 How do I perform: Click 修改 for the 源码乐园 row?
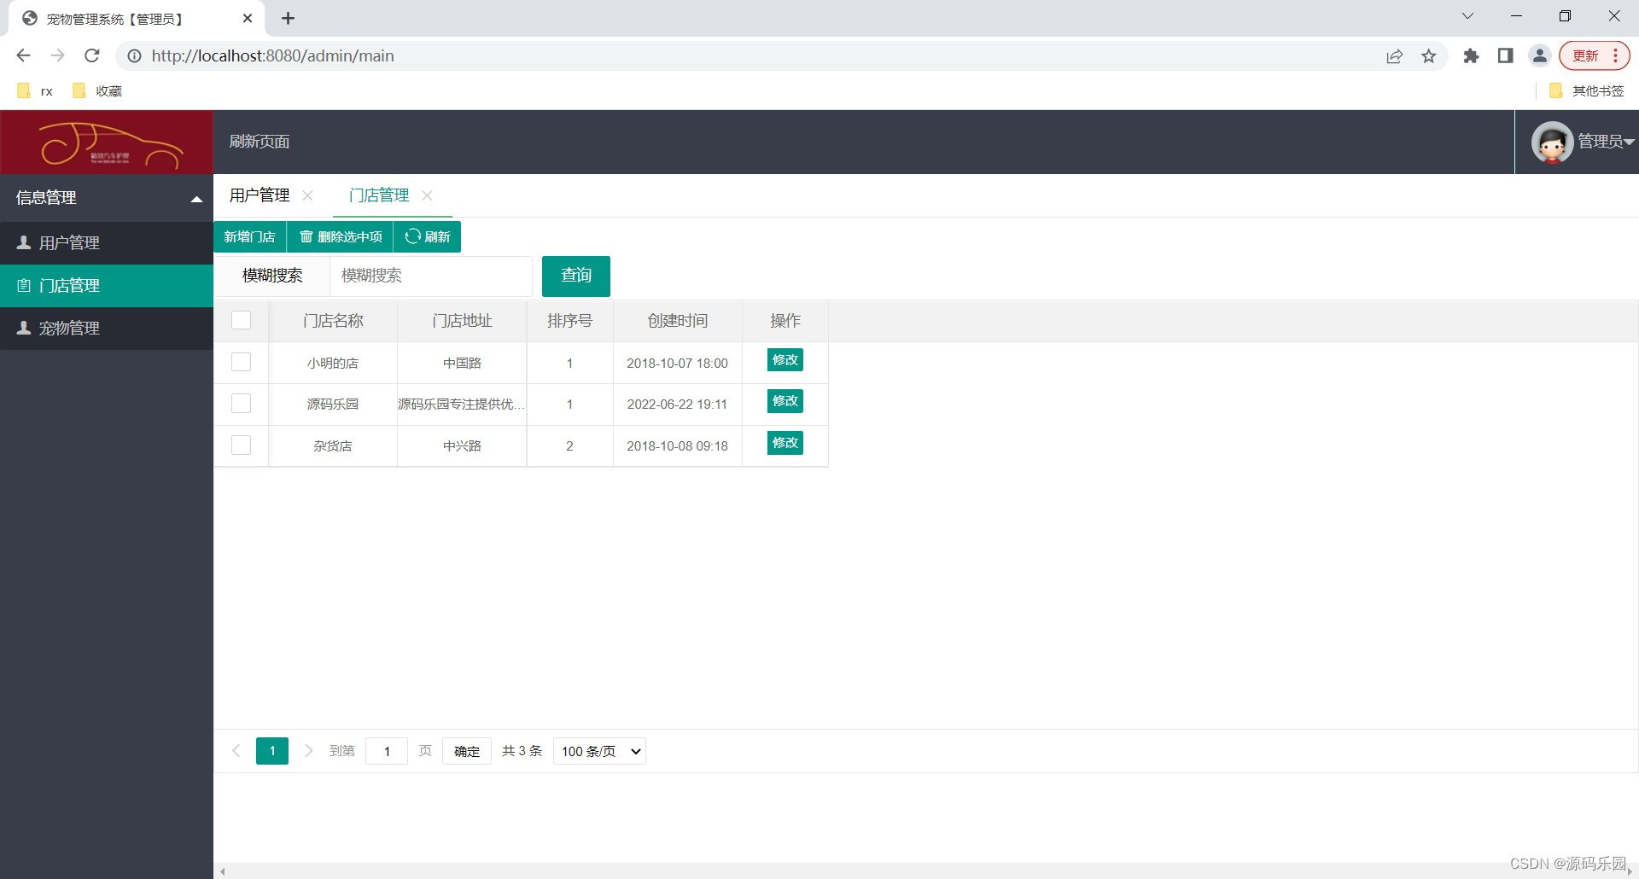pos(784,401)
